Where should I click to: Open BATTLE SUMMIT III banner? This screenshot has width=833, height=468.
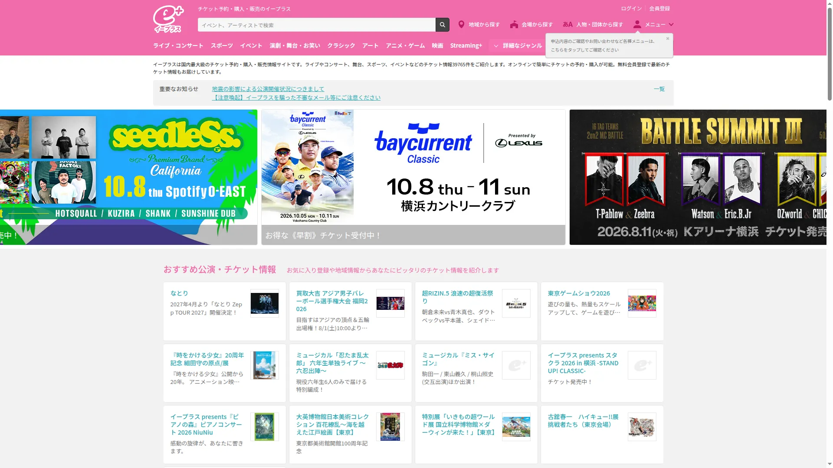698,177
